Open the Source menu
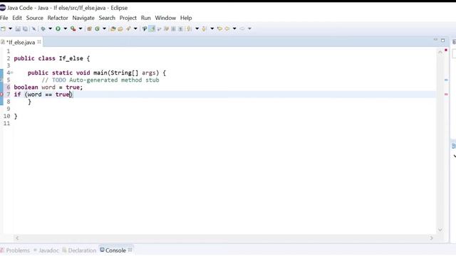 coord(35,18)
